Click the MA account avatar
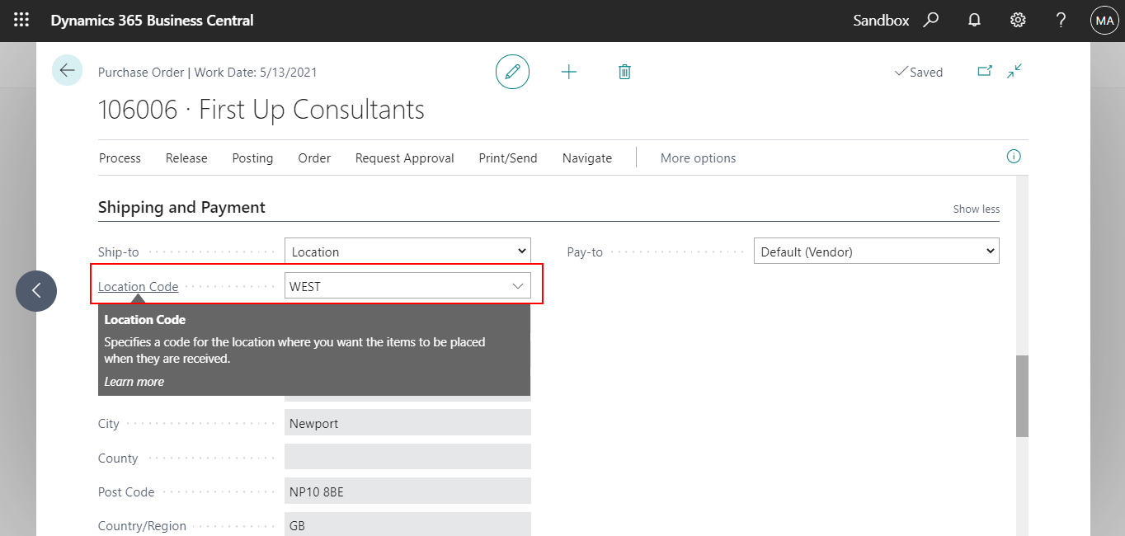The height and width of the screenshot is (536, 1125). click(1104, 20)
